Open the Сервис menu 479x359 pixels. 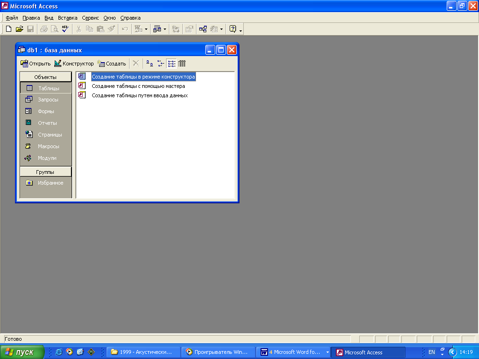click(90, 18)
